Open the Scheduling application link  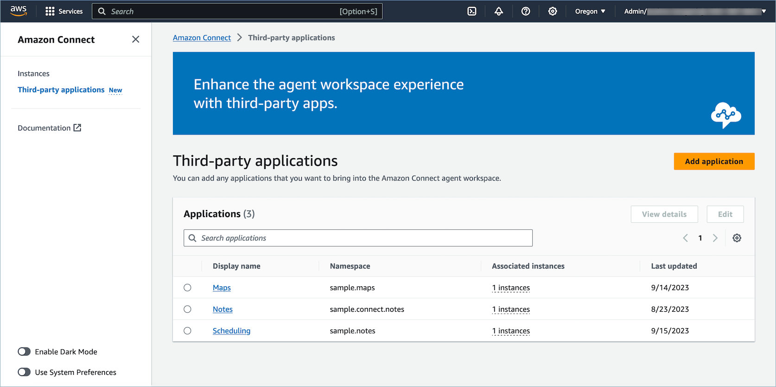[231, 331]
